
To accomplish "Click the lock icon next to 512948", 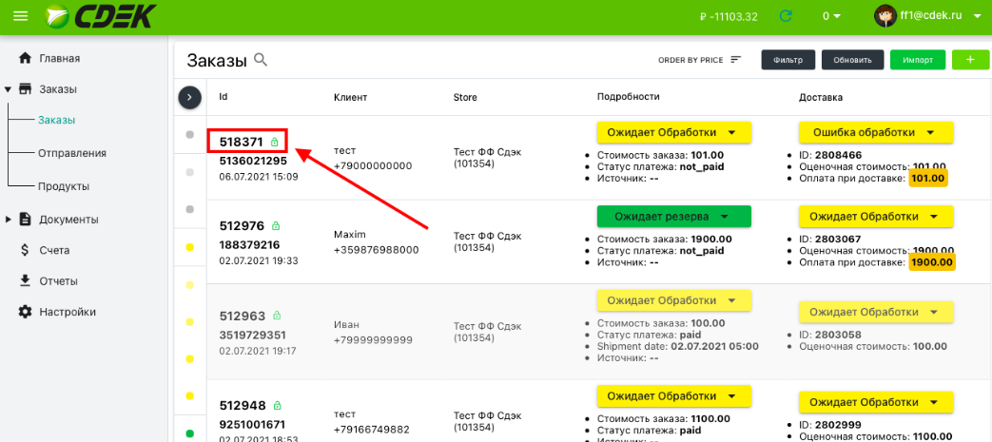I will (277, 405).
